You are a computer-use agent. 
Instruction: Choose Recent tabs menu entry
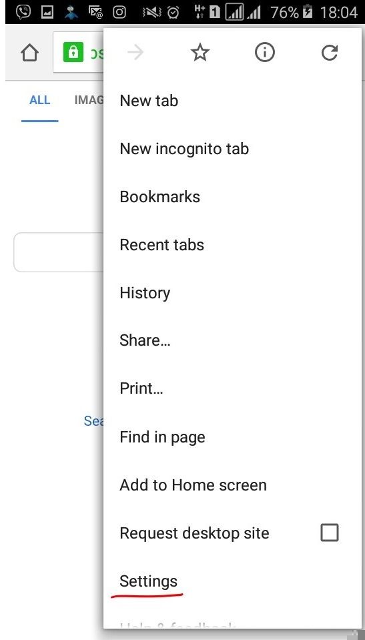click(x=161, y=245)
